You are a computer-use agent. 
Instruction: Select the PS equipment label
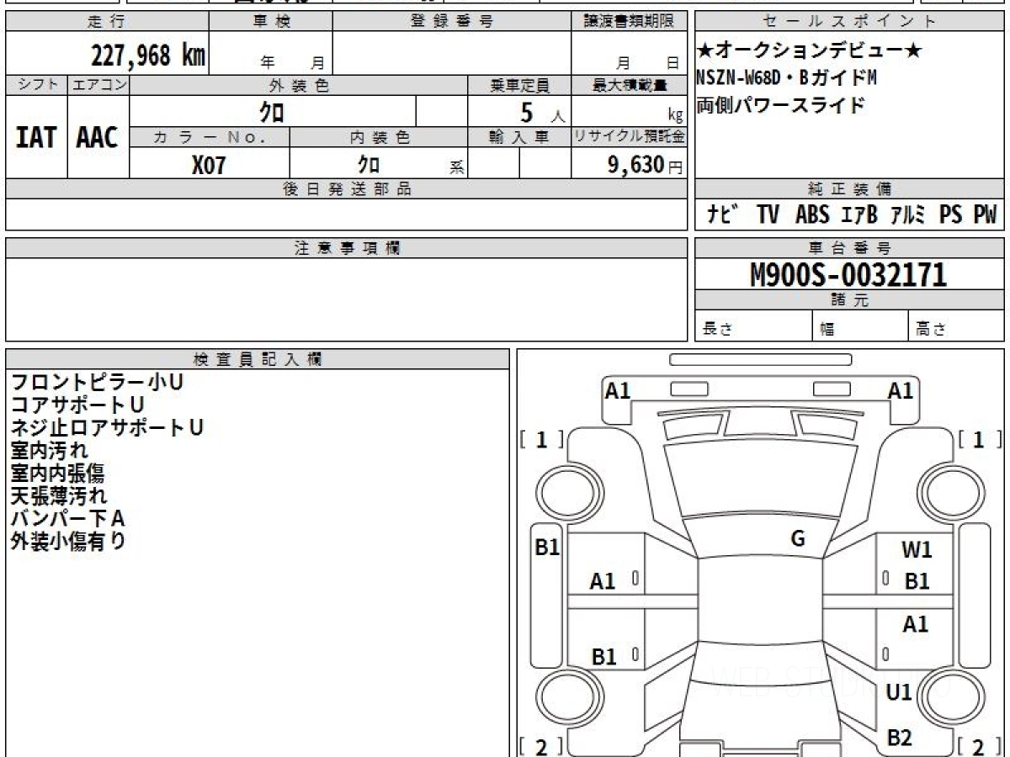coord(951,214)
